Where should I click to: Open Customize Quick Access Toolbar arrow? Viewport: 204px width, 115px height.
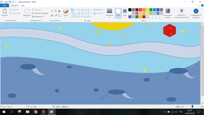16,2
